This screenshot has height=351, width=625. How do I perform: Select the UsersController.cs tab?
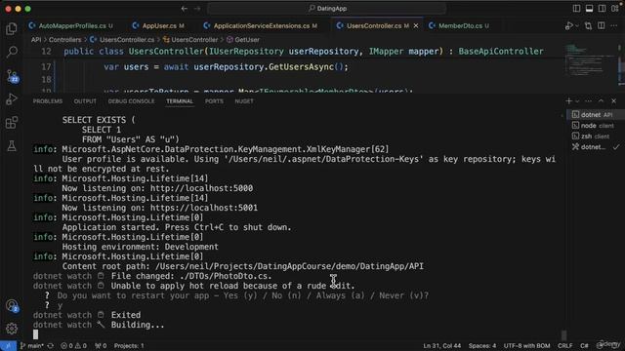(x=373, y=26)
